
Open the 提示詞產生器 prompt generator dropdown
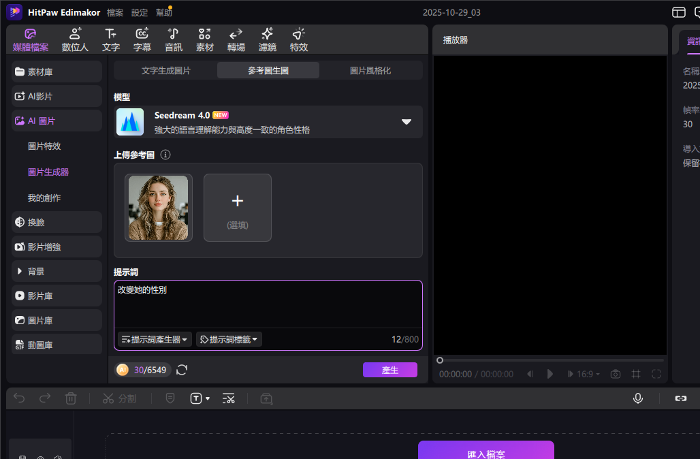(154, 339)
